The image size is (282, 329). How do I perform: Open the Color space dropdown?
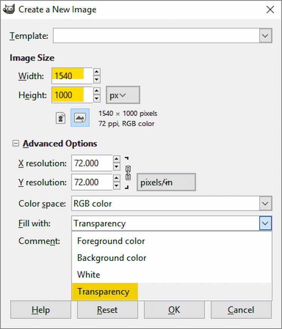pyautogui.click(x=266, y=203)
